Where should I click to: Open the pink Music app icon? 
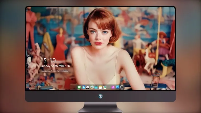(x=113, y=87)
